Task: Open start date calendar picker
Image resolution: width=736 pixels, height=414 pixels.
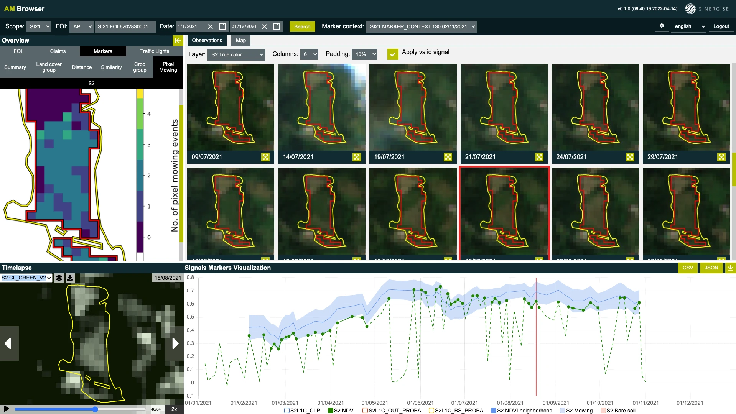Action: 222,26
